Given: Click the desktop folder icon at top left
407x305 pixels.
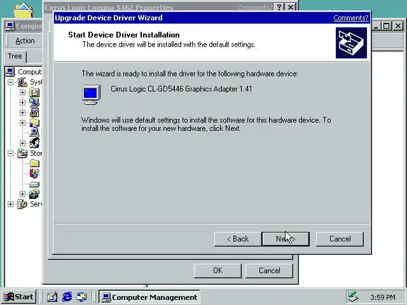Looking at the screenshot, I should pos(24,10).
